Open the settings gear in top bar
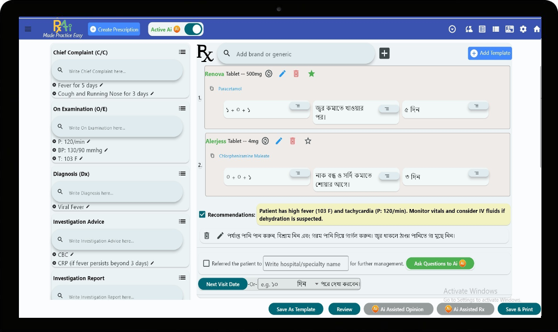Viewport: 558px width, 332px height. coord(523,29)
